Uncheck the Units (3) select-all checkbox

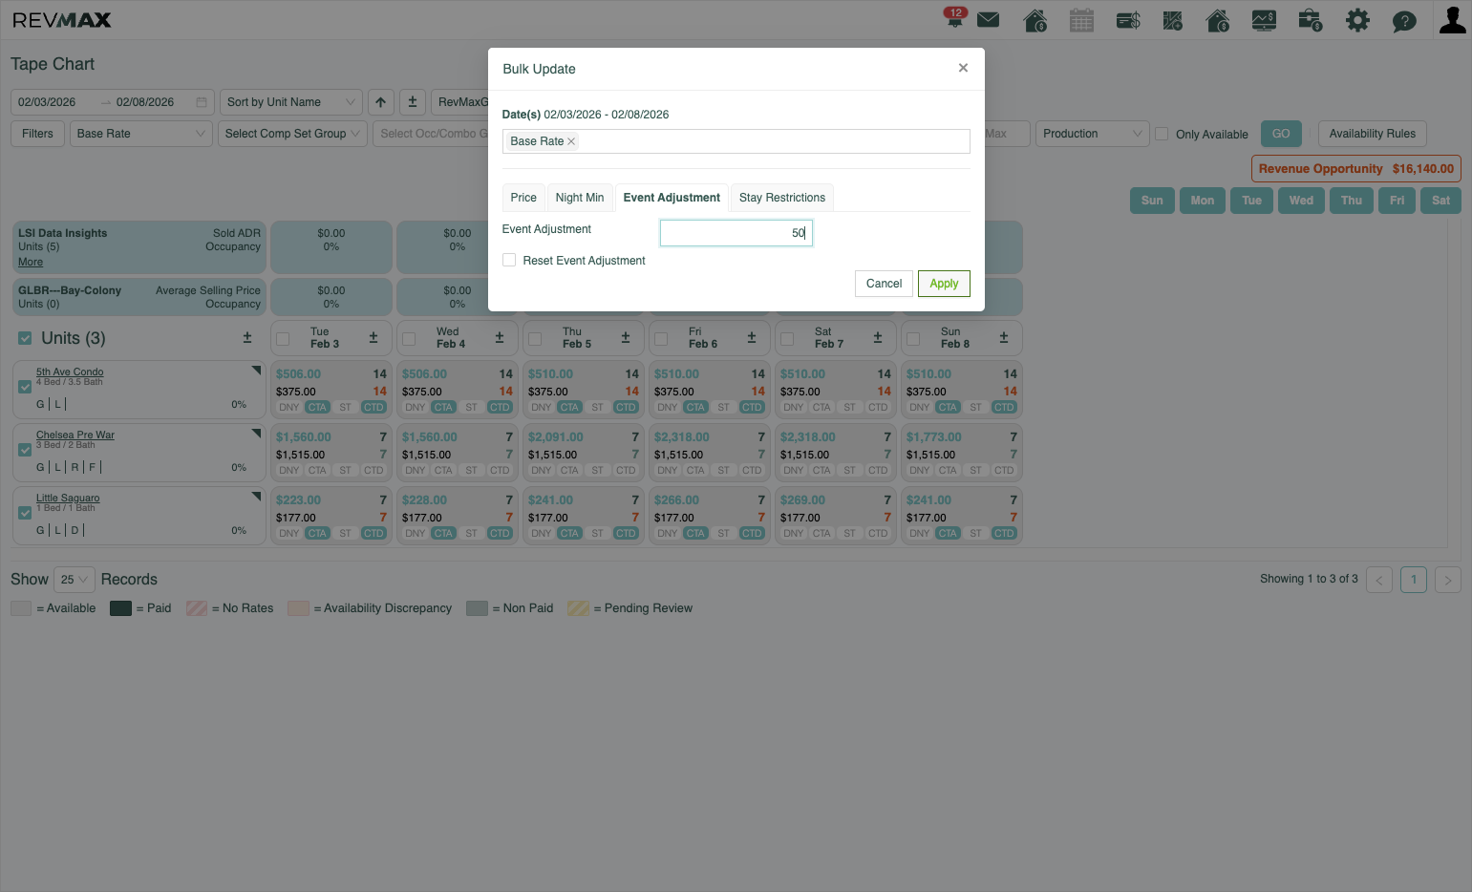click(25, 338)
